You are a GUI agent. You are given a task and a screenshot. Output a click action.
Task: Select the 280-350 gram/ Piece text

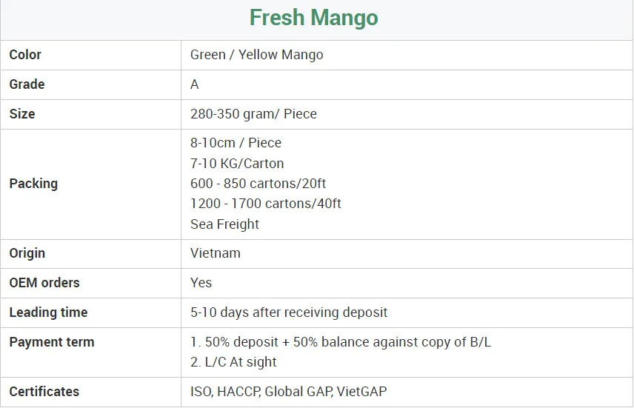click(x=253, y=114)
